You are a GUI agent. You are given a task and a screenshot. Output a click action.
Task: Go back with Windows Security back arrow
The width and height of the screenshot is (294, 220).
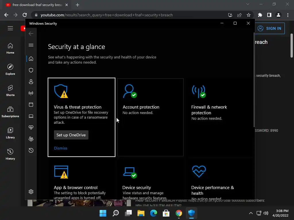pyautogui.click(x=31, y=34)
